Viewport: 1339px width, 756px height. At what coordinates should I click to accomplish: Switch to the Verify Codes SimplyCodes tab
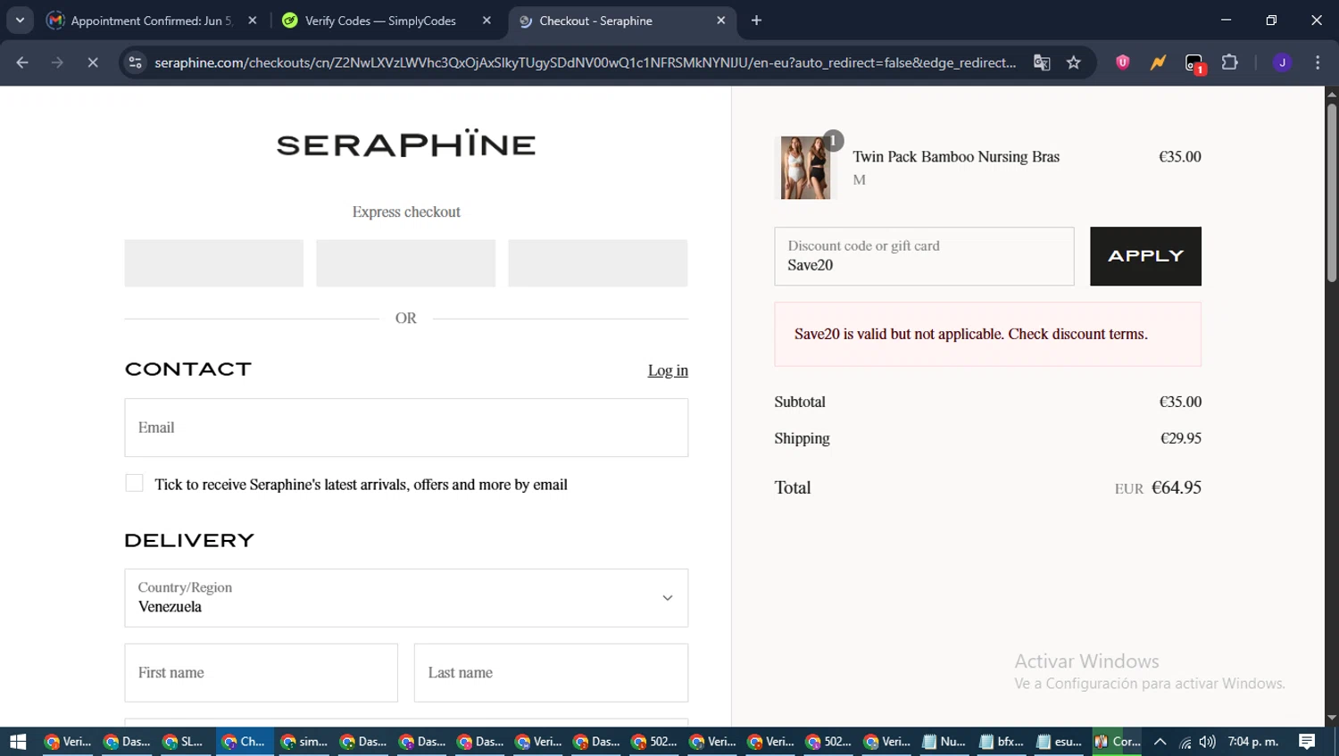click(x=387, y=21)
